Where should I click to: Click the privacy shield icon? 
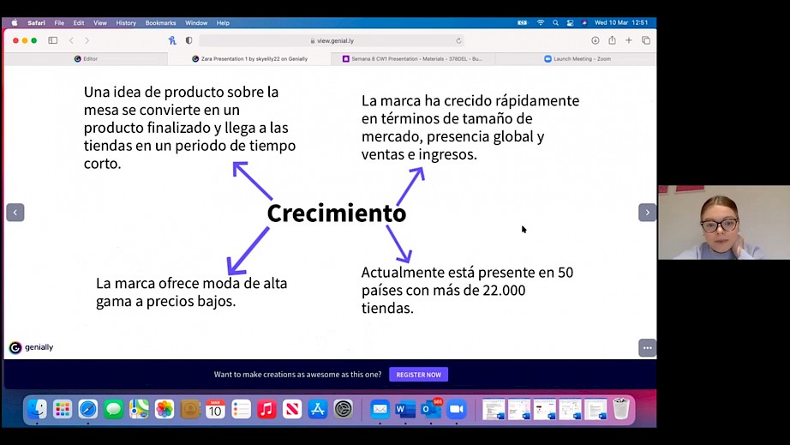click(x=189, y=40)
